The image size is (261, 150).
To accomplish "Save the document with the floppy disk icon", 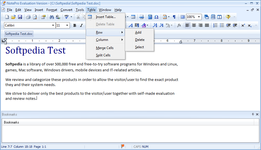I will [x=20, y=17].
